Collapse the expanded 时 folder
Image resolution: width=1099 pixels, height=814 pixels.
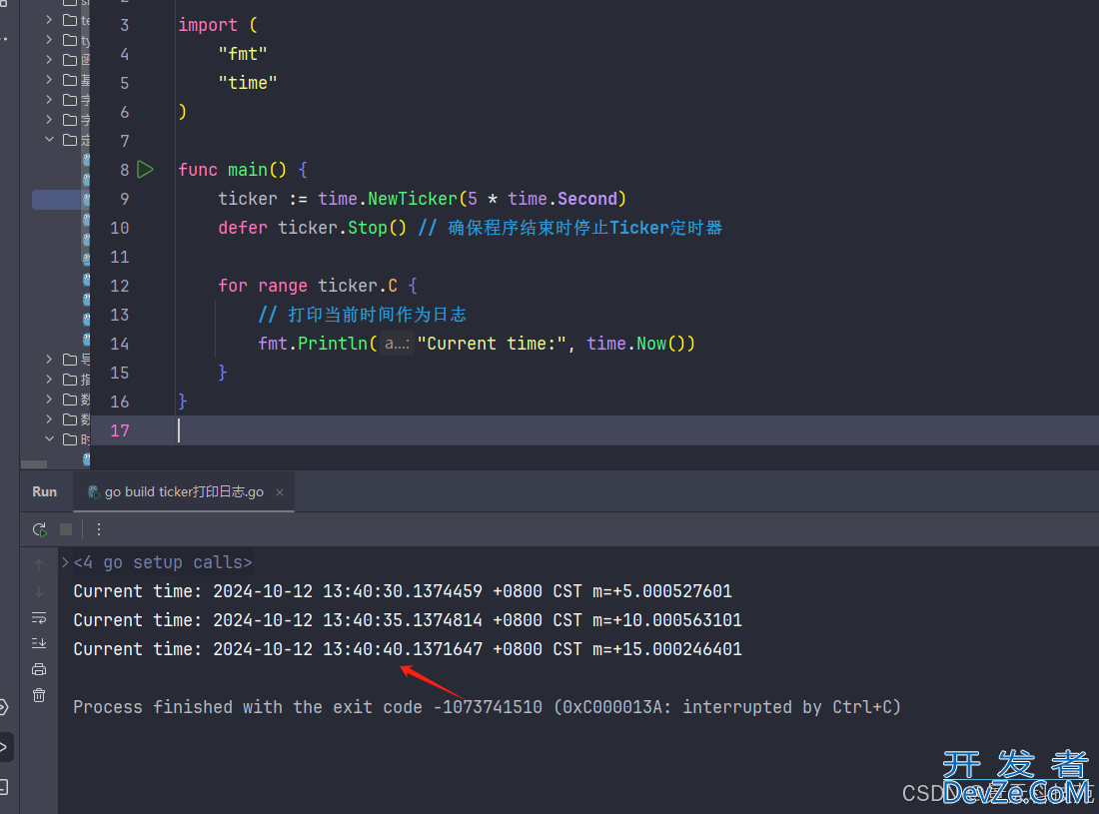click(49, 438)
